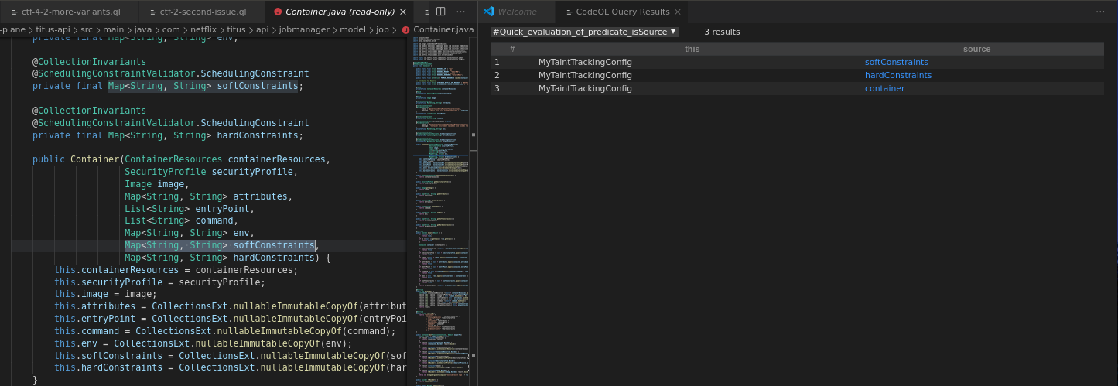Close the CodeQL Query Results tab
The image size is (1118, 386).
click(x=677, y=12)
